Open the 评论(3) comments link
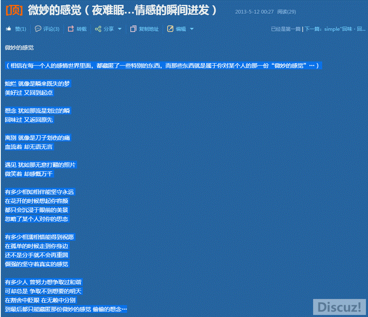Image resolution: width=368 pixels, height=317 pixels. (x=51, y=29)
